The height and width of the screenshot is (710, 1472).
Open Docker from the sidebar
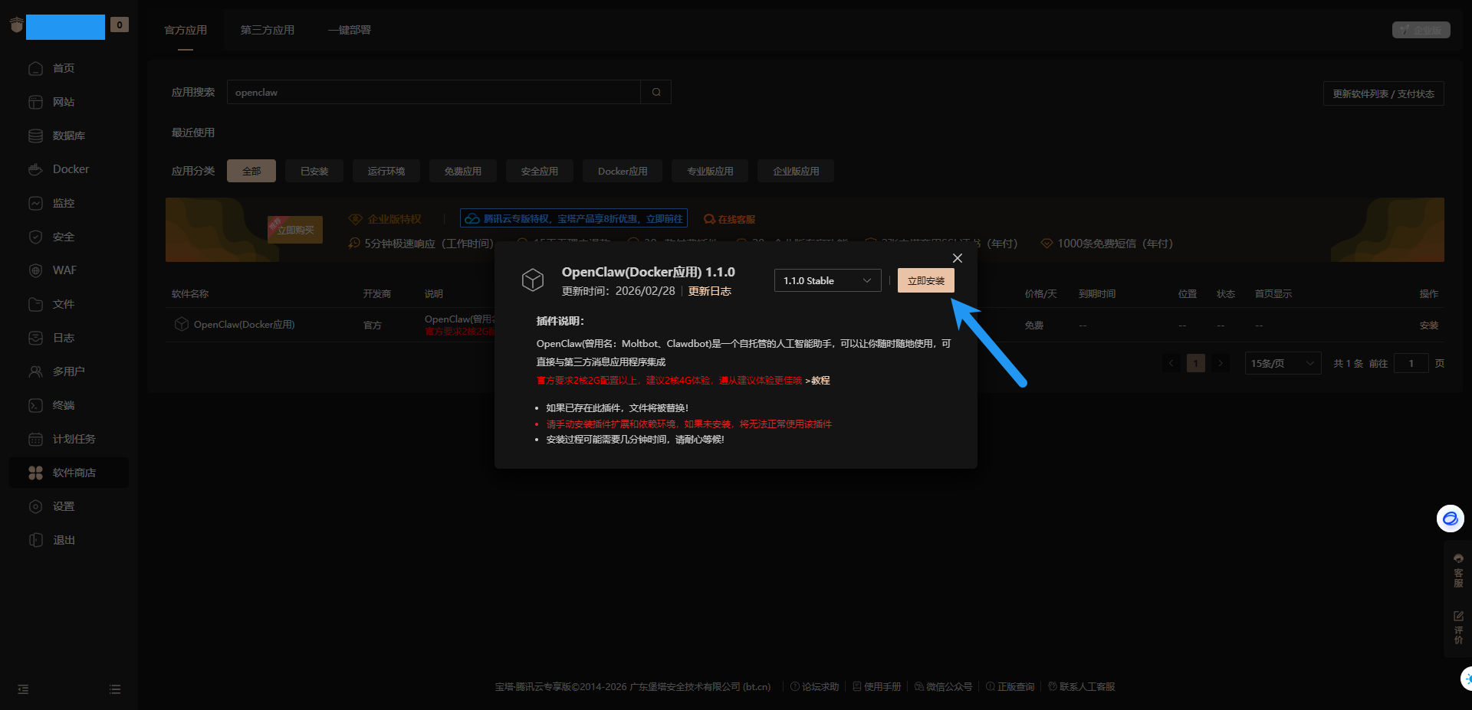coord(70,169)
